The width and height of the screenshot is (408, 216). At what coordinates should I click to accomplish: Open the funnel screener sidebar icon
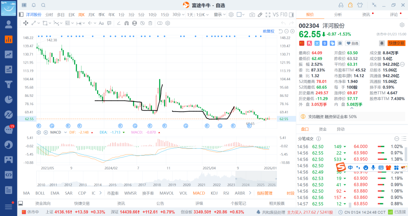pos(9,84)
